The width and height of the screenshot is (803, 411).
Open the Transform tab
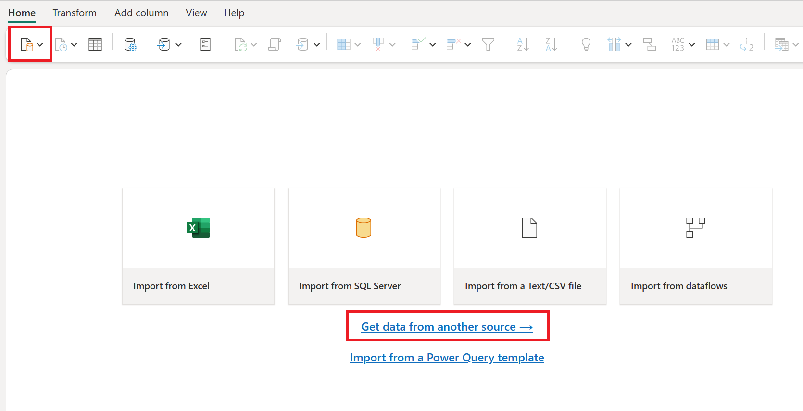tap(75, 13)
